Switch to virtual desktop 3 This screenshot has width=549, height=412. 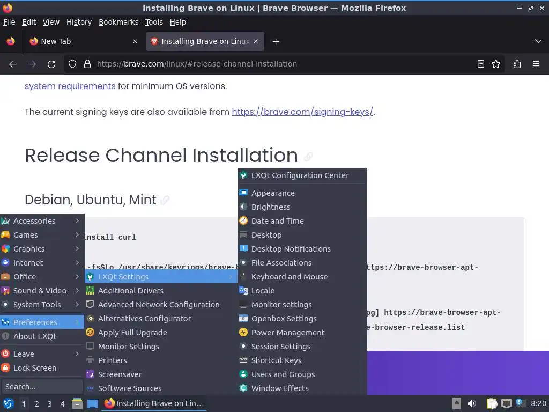(50, 404)
